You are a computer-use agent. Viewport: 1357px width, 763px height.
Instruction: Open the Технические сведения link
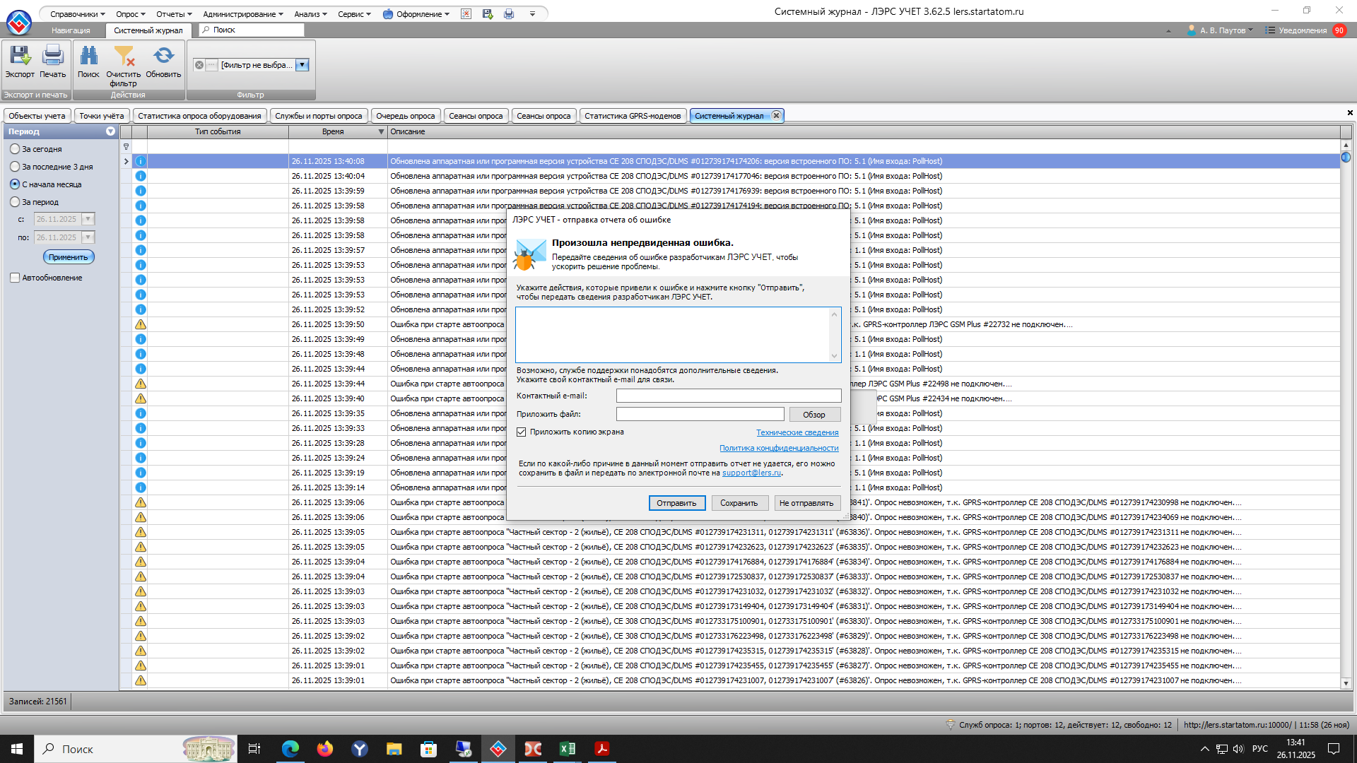pyautogui.click(x=797, y=432)
